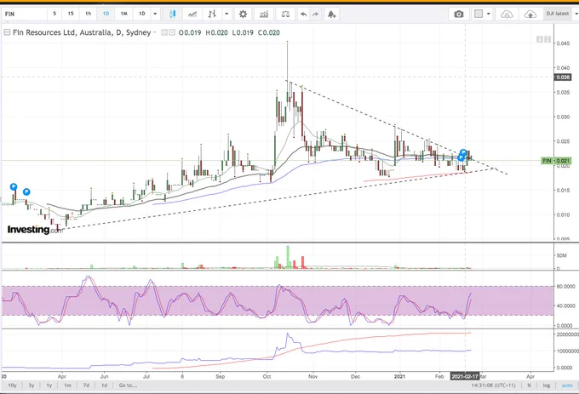This screenshot has height=394, width=579.
Task: Save the chart to the cloud
Action: pyautogui.click(x=530, y=14)
